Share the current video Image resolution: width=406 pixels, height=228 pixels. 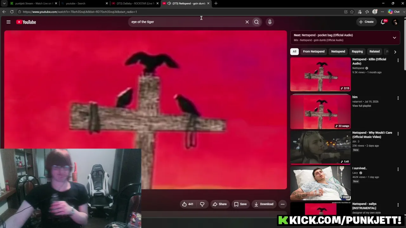click(219, 204)
